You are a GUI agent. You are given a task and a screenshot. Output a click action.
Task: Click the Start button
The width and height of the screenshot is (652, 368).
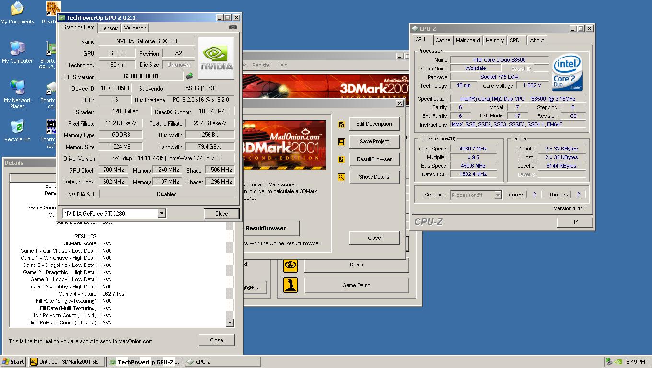pyautogui.click(x=13, y=362)
